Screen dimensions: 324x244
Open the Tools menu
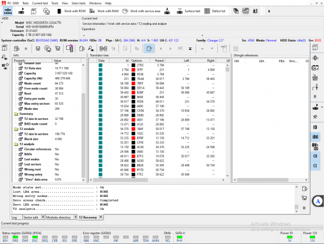point(55,3)
